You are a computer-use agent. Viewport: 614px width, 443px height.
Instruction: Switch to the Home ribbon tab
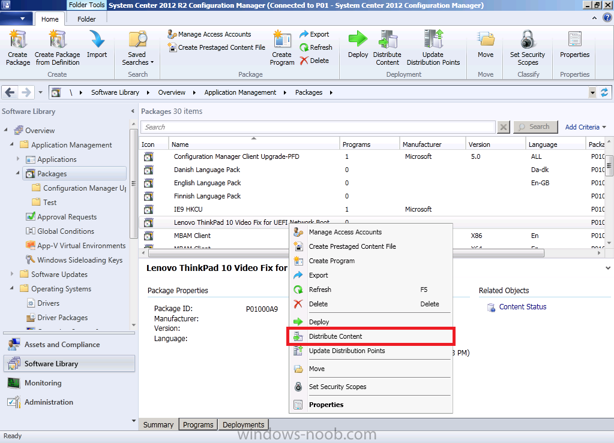tap(50, 19)
